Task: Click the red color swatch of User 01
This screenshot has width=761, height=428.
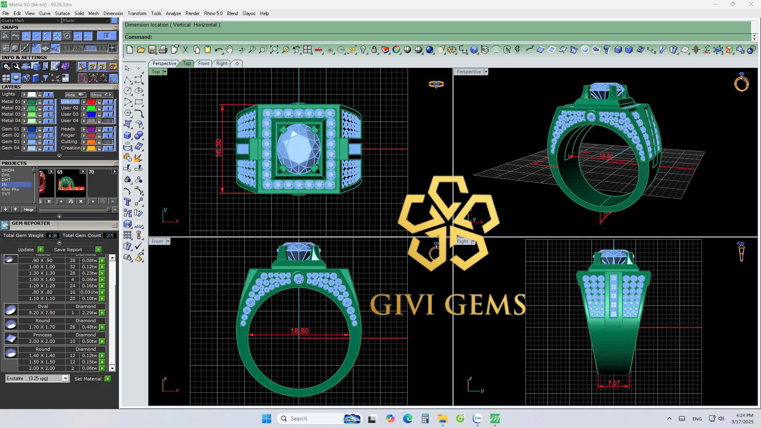Action: click(x=91, y=102)
